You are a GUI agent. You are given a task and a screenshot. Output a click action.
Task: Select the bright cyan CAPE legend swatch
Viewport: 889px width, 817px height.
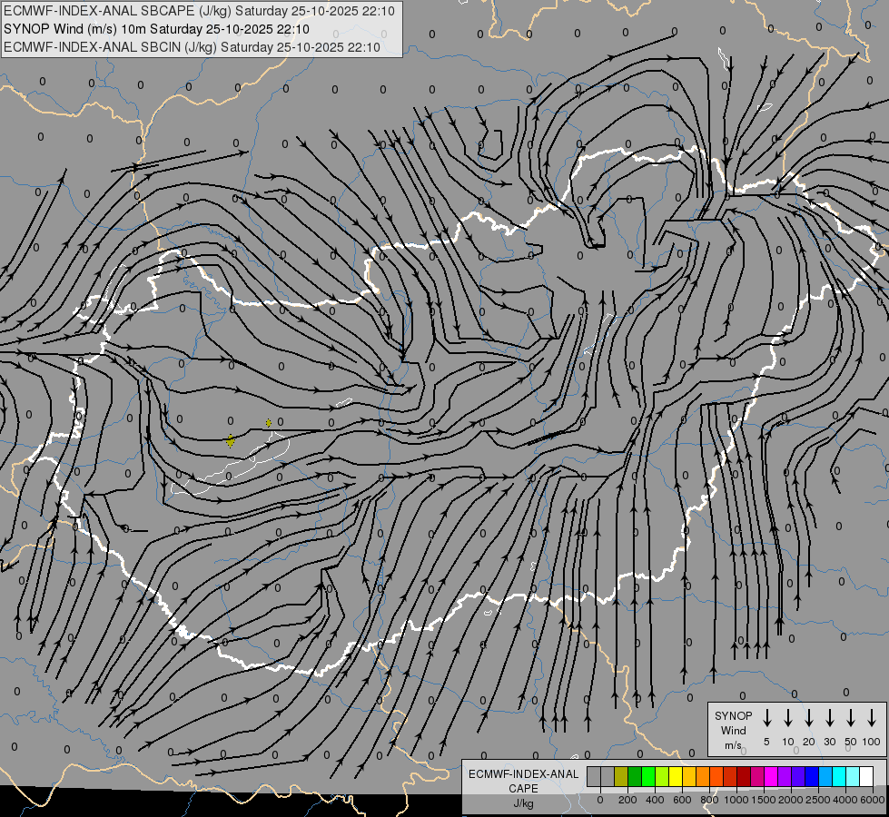click(838, 777)
